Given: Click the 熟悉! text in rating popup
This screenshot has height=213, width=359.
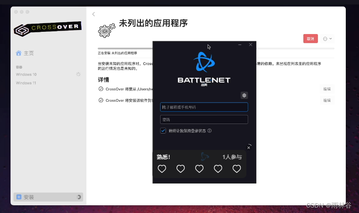Looking at the screenshot, I should tap(163, 157).
